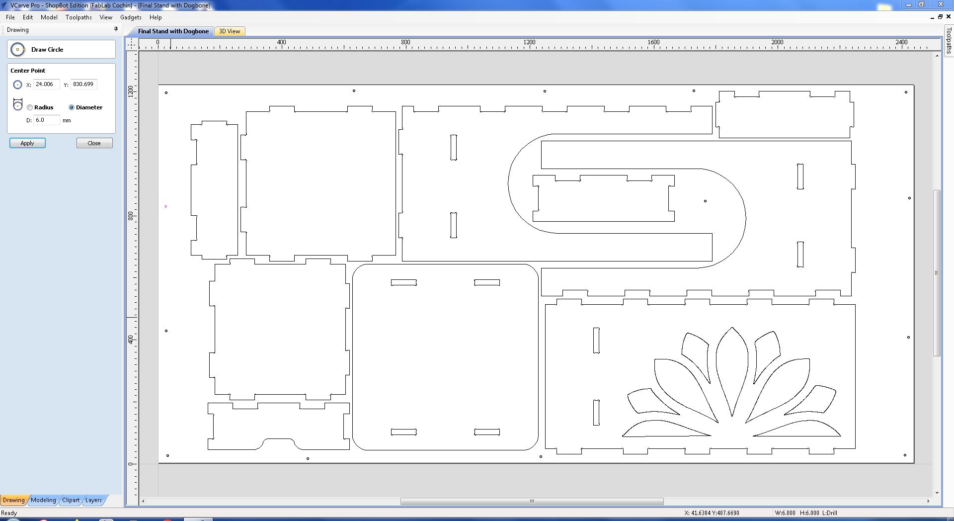Open the File menu
This screenshot has width=954, height=521.
pyautogui.click(x=10, y=17)
